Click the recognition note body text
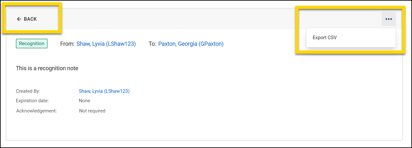412x148 pixels. point(47,68)
